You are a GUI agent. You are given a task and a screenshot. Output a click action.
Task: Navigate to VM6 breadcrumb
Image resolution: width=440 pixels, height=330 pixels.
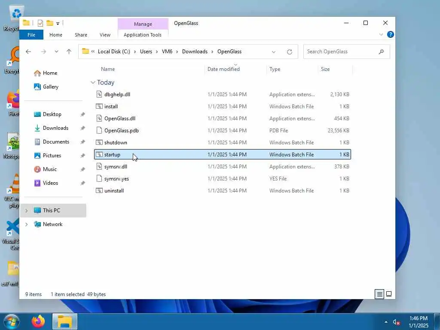pyautogui.click(x=167, y=52)
